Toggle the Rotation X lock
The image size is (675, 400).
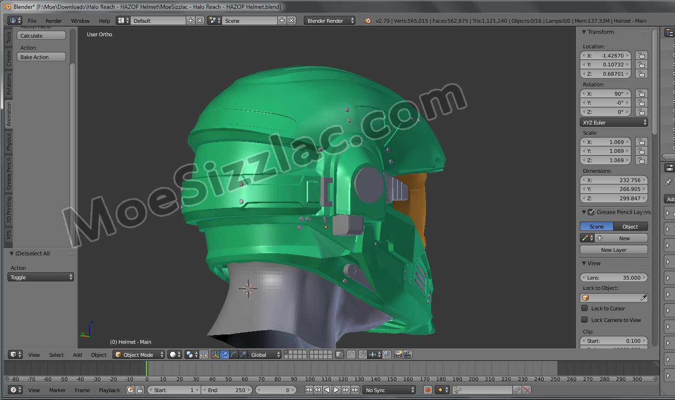pyautogui.click(x=641, y=93)
